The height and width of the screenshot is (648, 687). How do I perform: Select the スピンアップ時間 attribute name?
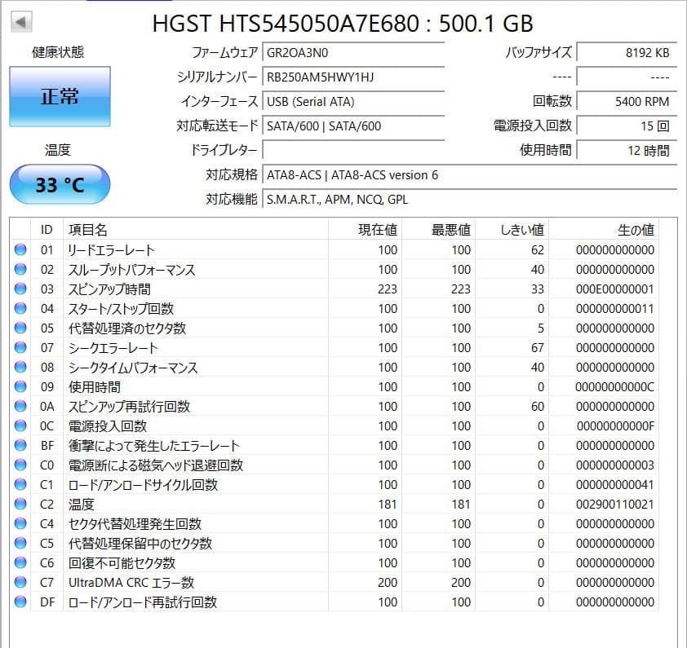[x=109, y=289]
